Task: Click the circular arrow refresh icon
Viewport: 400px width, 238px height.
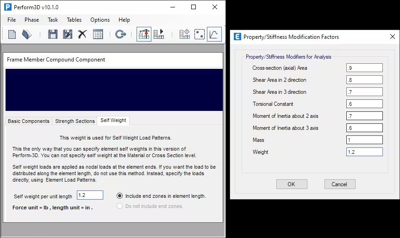Action: coord(120,34)
